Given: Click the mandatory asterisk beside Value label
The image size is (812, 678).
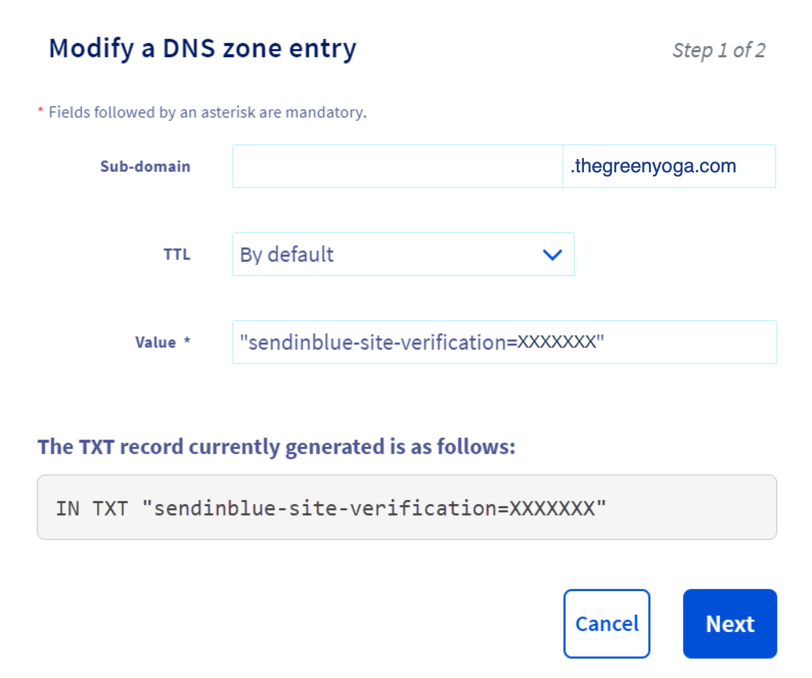Looking at the screenshot, I should click(x=187, y=340).
